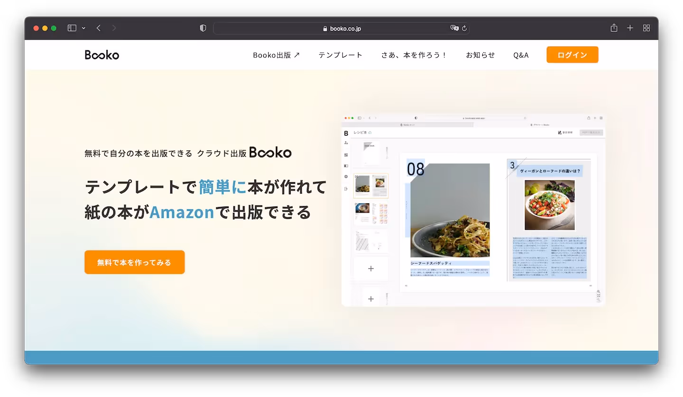Open the Booko出版 external link

(277, 55)
